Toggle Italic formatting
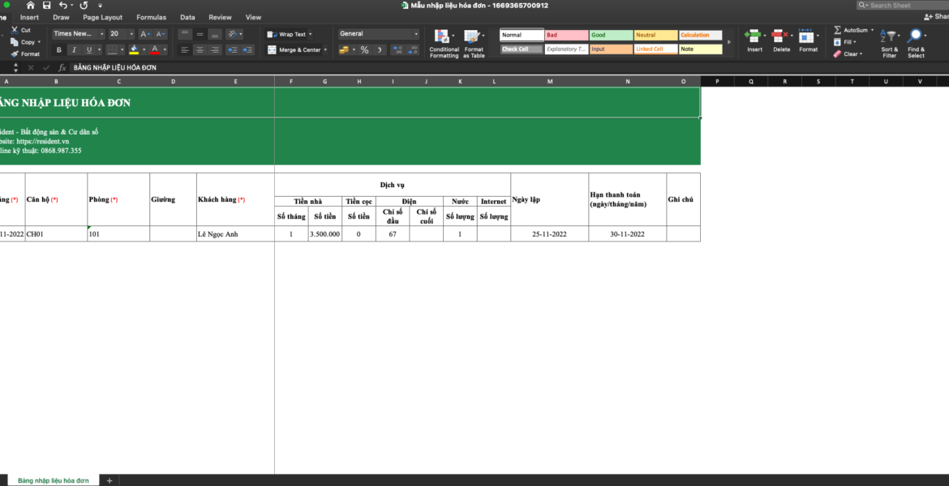Screen dimensions: 949x486 (x=74, y=50)
